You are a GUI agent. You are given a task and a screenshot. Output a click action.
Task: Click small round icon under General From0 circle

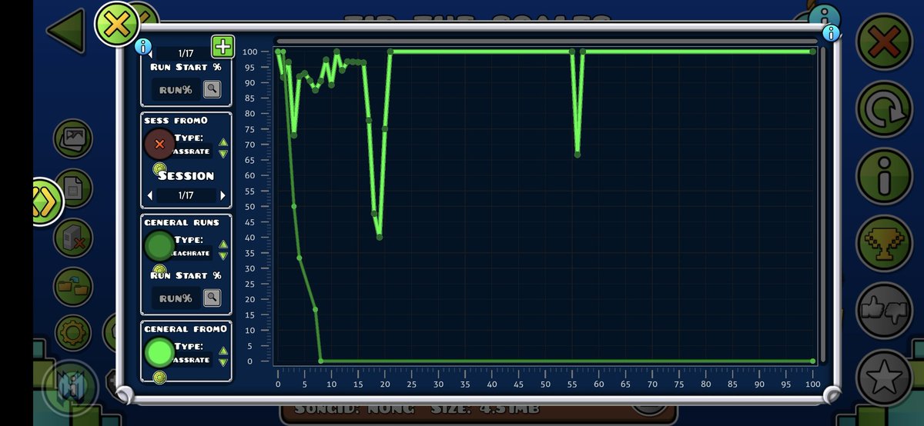coord(159,377)
